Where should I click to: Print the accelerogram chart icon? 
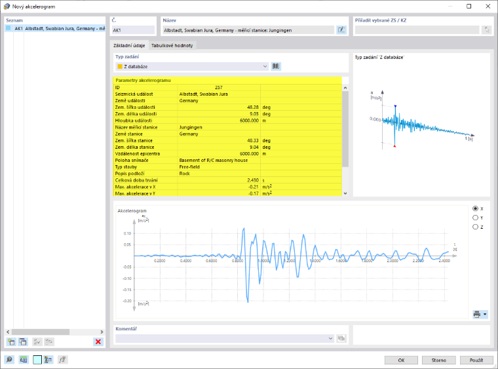(477, 315)
